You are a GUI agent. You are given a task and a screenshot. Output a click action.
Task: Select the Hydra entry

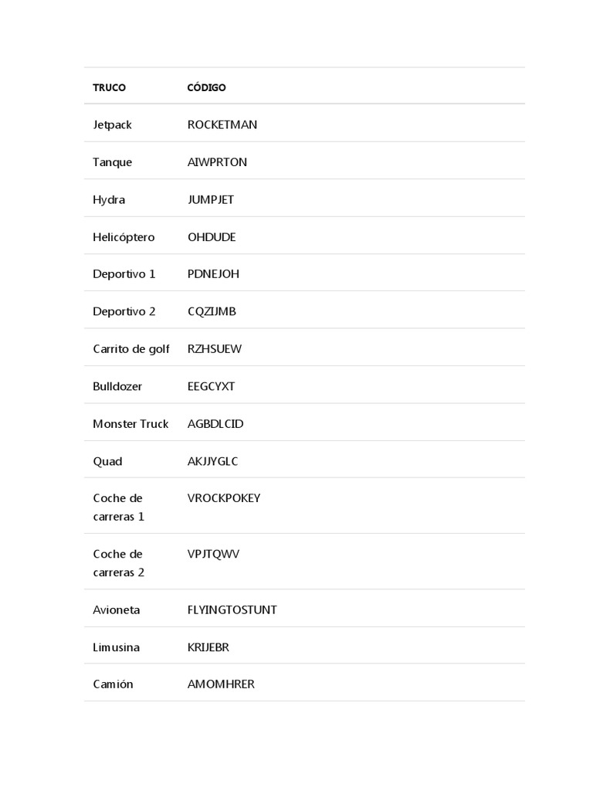point(109,200)
